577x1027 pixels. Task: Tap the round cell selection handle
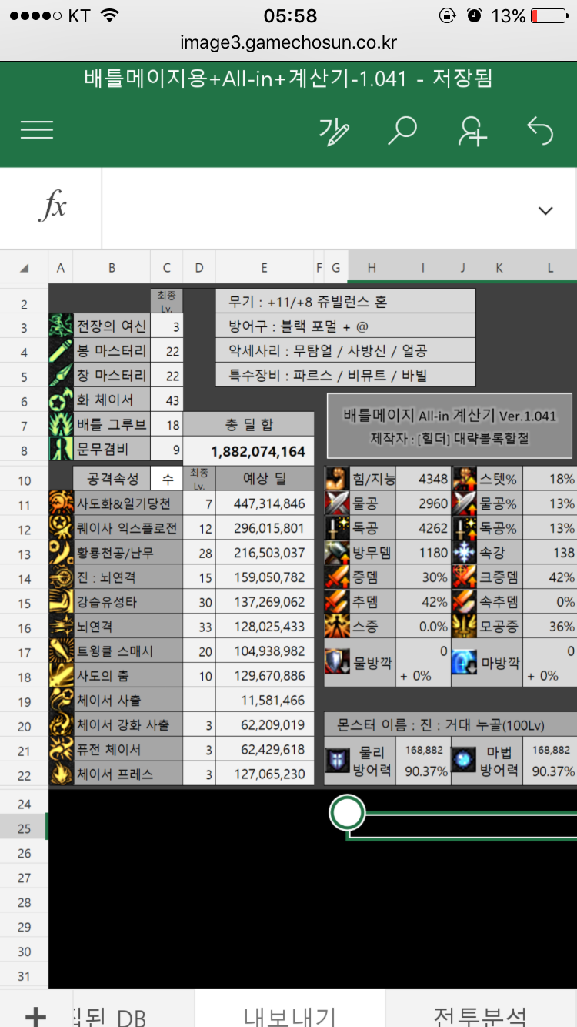(348, 812)
